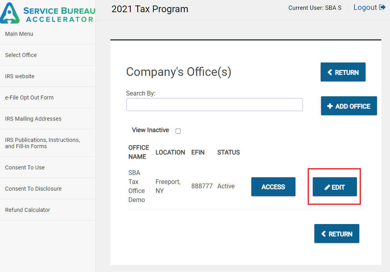Open e-File Opt Out Form
The image size is (390, 272).
click(29, 97)
